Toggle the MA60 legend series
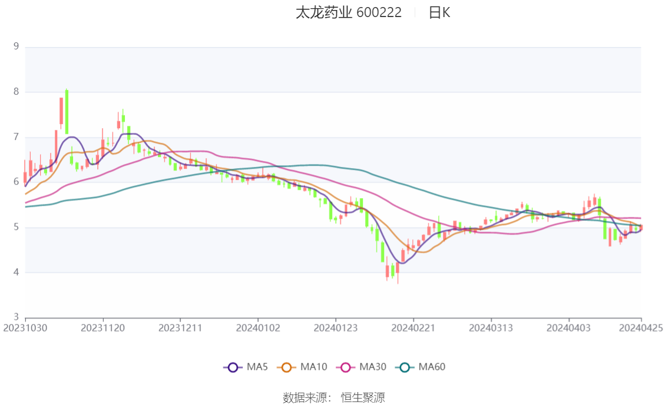Viewport: 668px width, 405px height. (x=421, y=367)
